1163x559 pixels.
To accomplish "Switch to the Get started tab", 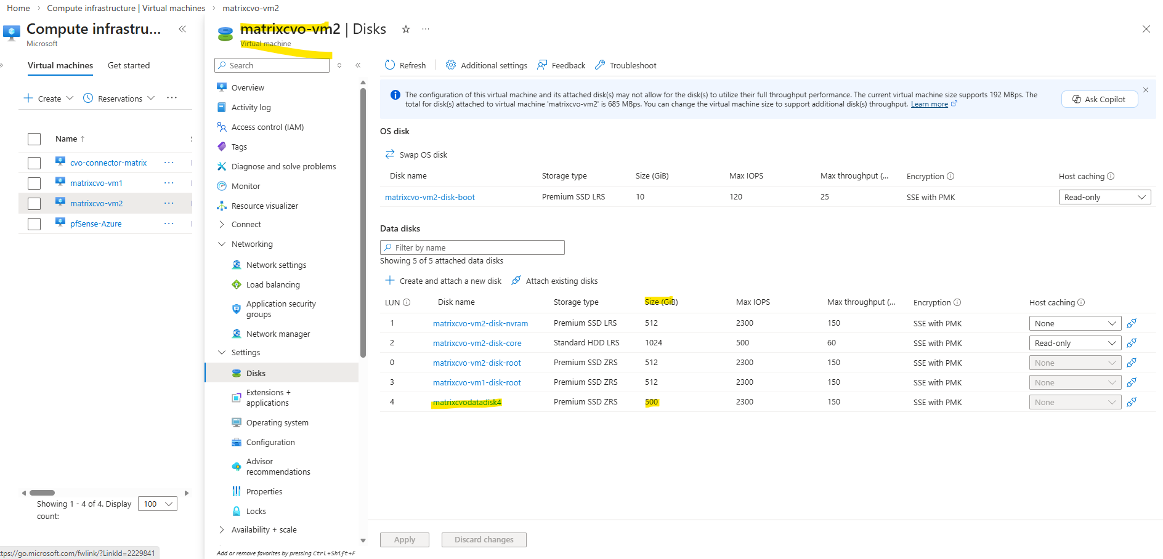I will click(129, 66).
